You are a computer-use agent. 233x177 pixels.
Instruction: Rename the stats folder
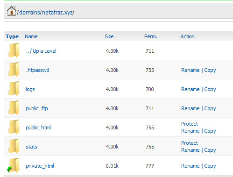[191, 150]
